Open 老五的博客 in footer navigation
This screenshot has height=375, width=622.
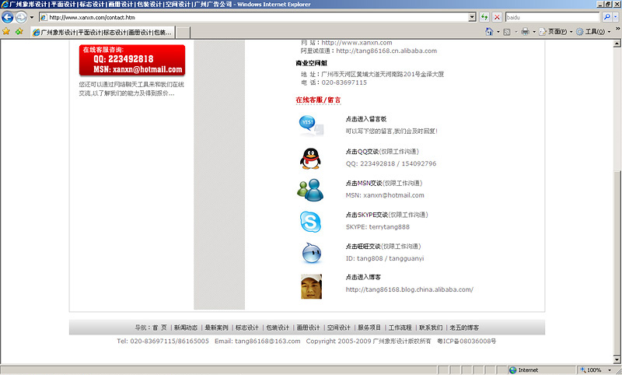point(464,328)
